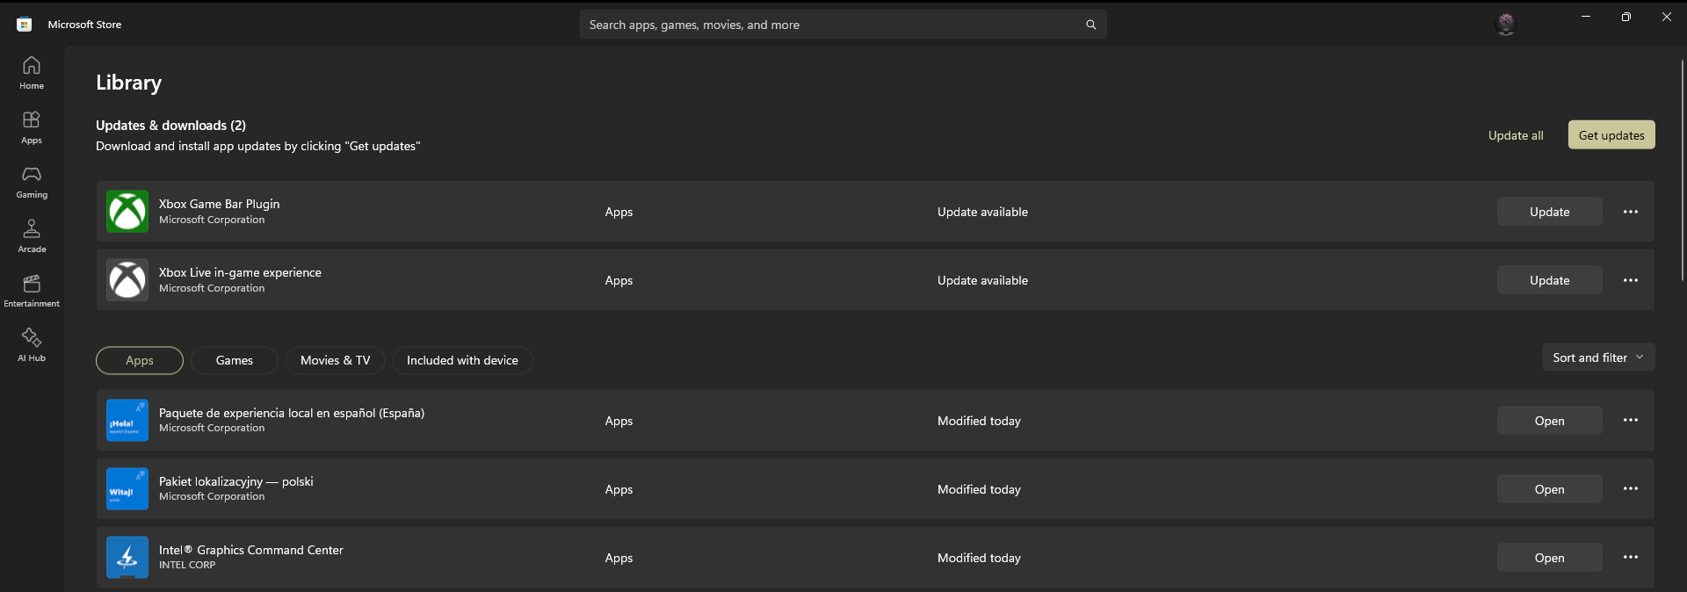Click the Intel® Graphics Command Center name
The height and width of the screenshot is (592, 1687).
pos(251,550)
